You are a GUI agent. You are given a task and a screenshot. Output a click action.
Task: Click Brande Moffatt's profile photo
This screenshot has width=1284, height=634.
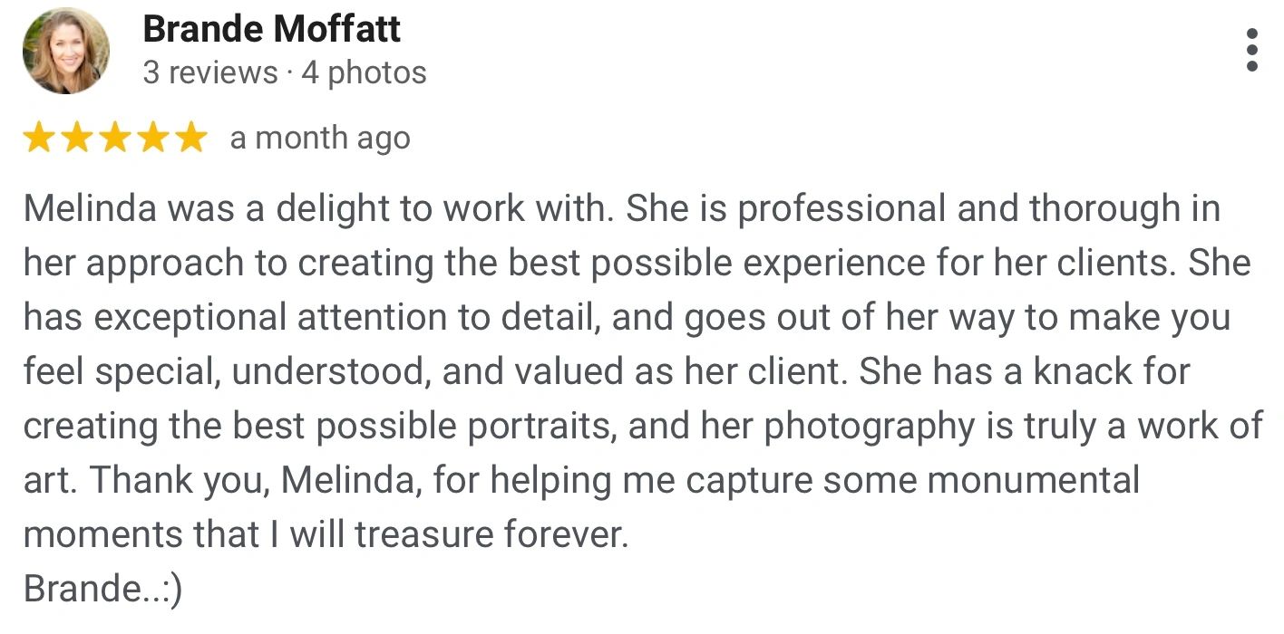click(66, 51)
